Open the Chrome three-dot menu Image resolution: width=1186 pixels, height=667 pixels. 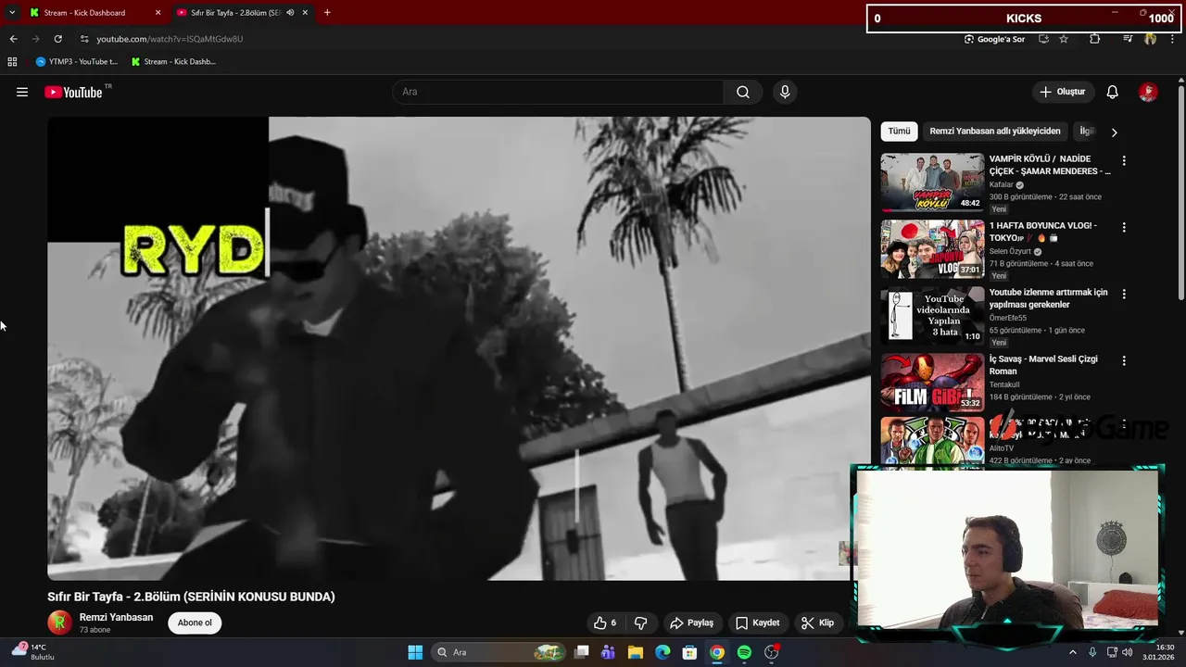point(1172,39)
